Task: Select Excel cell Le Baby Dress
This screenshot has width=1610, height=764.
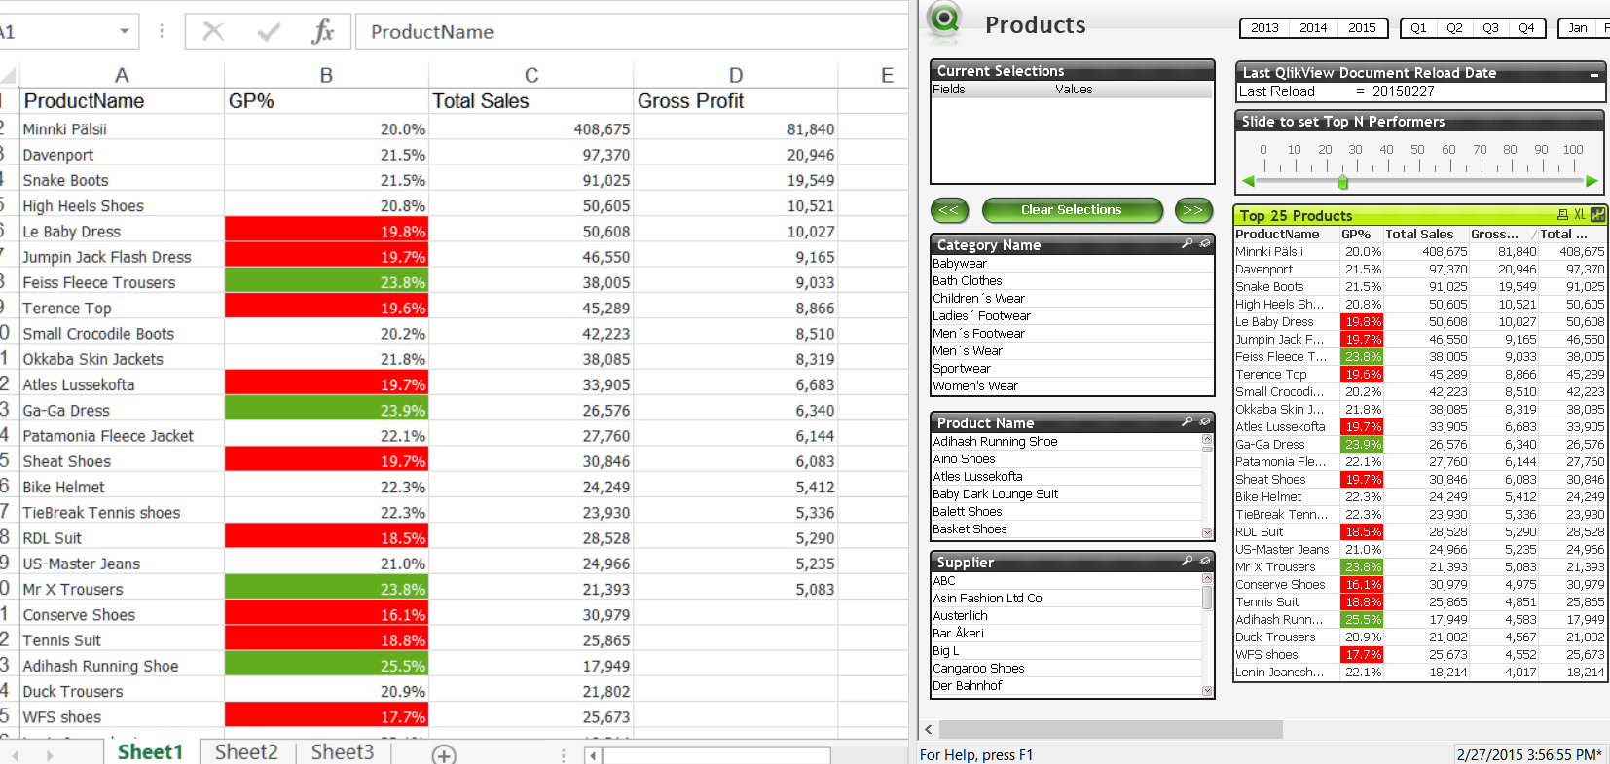Action: point(122,232)
